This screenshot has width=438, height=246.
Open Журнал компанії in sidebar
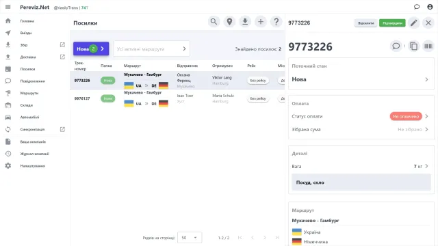point(35,154)
